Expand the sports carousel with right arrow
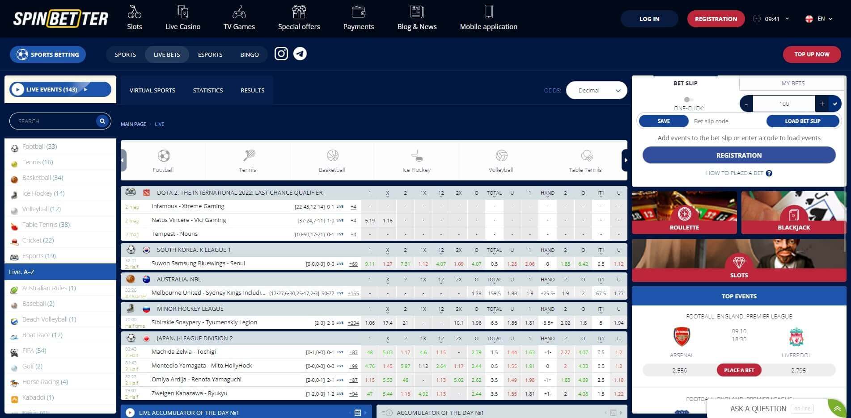The width and height of the screenshot is (851, 418). 625,159
